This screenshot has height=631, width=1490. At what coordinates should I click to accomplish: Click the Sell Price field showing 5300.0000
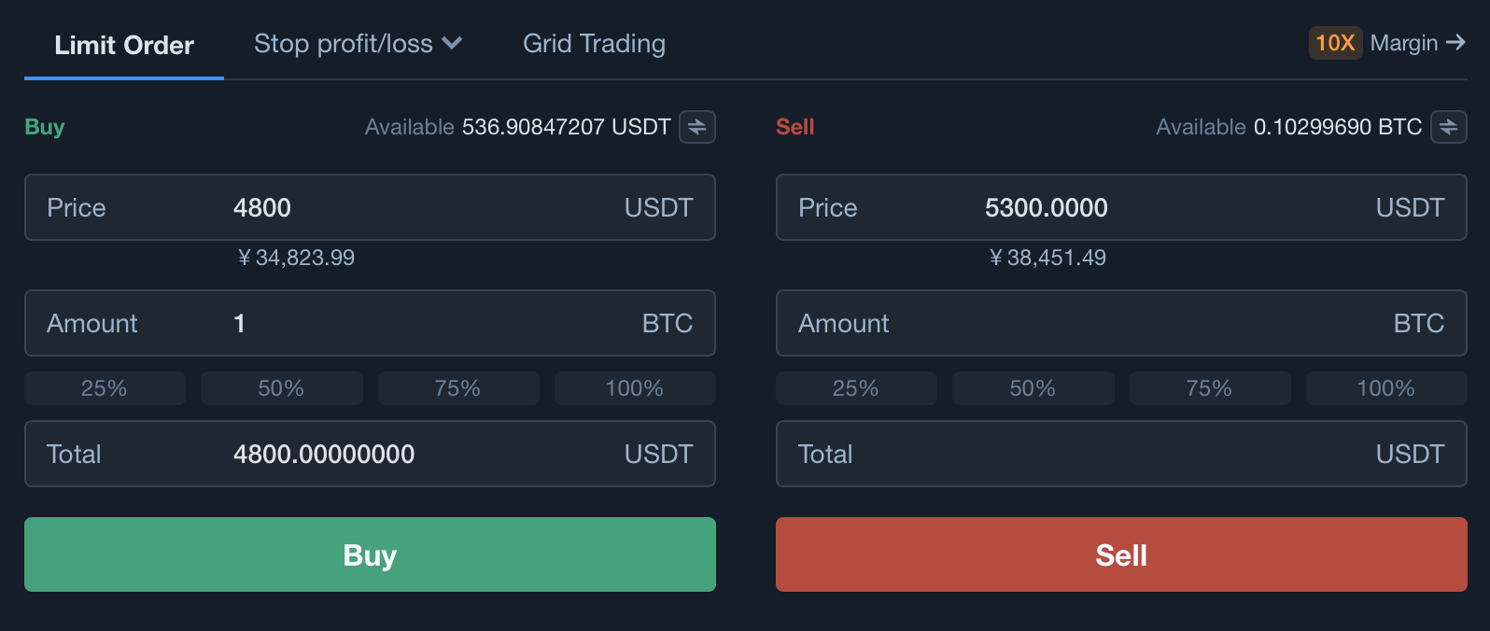1120,207
